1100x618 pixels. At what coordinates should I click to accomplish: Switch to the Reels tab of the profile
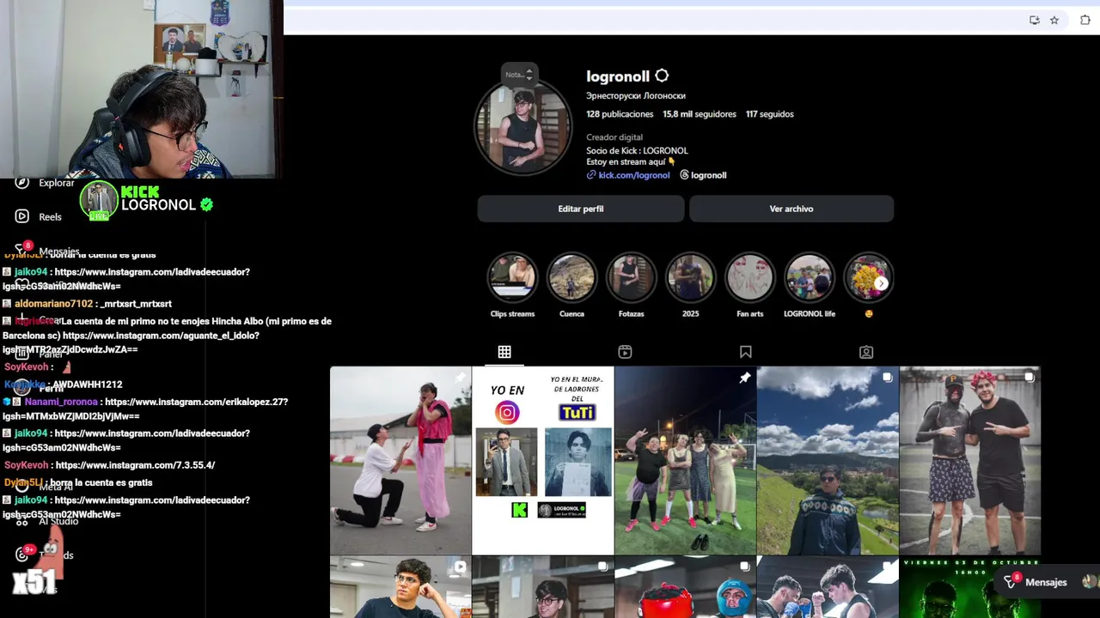coord(625,352)
